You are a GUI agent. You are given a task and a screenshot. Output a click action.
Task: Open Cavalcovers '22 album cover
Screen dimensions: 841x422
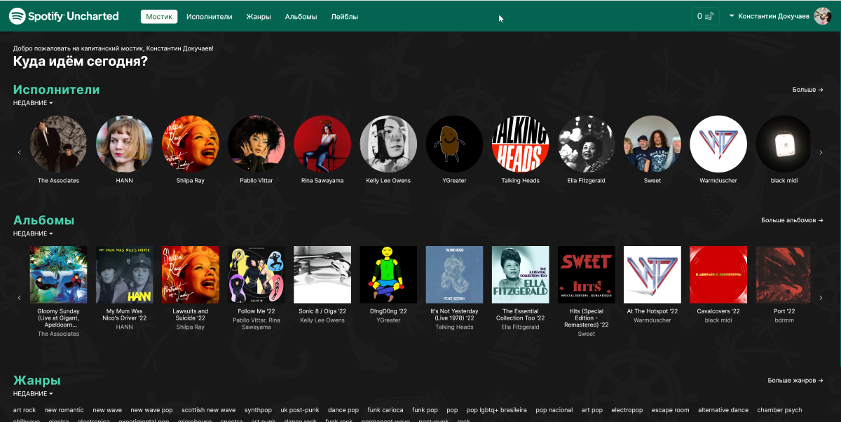click(x=718, y=274)
